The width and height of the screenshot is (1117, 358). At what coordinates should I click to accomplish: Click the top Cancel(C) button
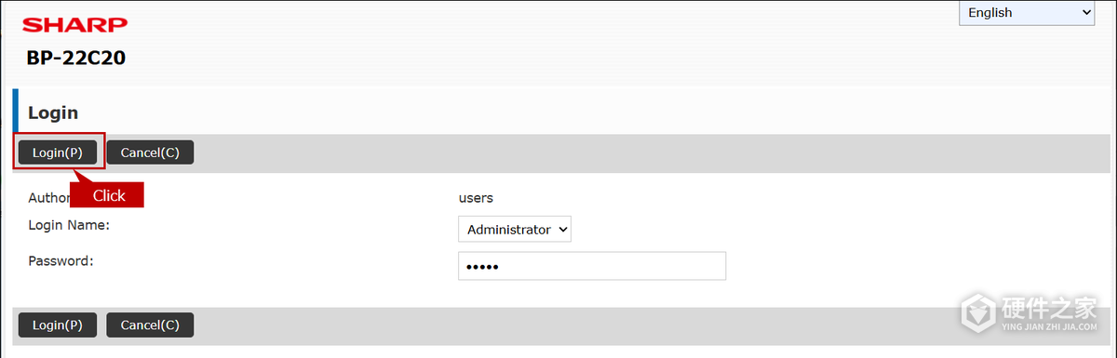point(150,152)
